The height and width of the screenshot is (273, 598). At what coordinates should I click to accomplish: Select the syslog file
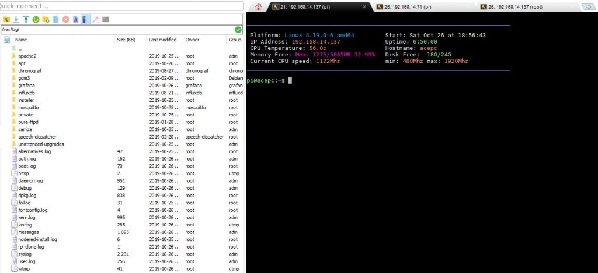pos(26,254)
